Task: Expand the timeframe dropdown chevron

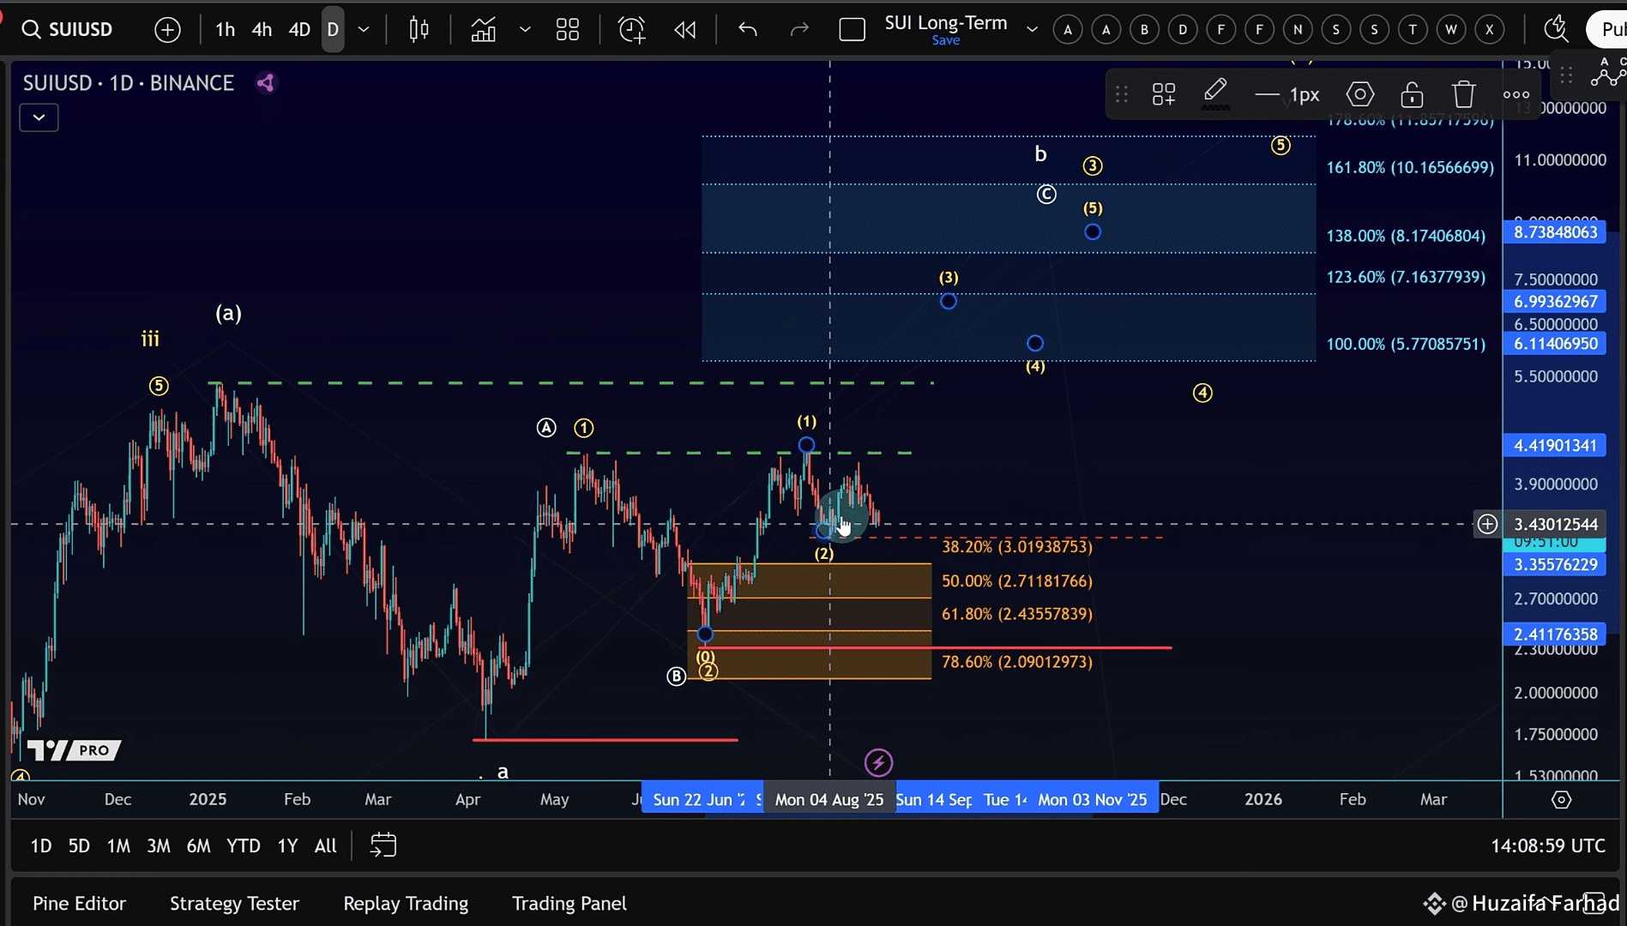Action: coord(364,30)
